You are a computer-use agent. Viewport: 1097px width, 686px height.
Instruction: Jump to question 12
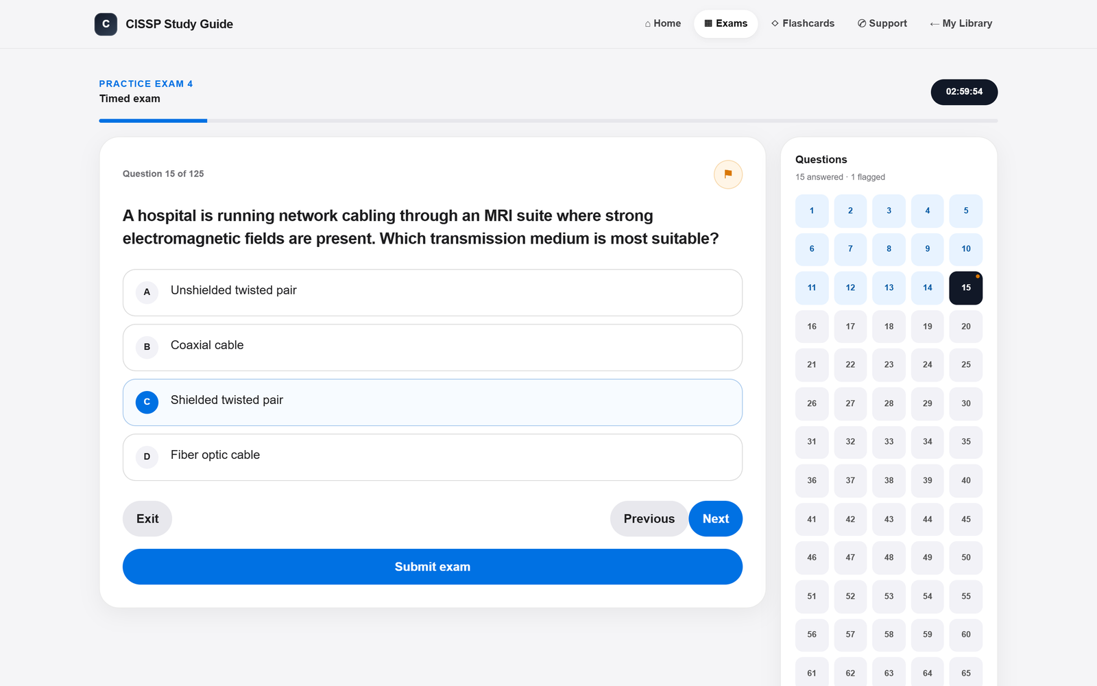point(850,288)
